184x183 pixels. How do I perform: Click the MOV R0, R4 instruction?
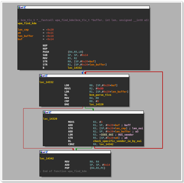click(82, 162)
